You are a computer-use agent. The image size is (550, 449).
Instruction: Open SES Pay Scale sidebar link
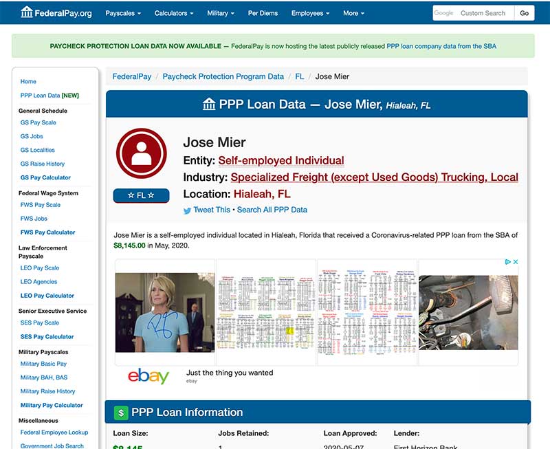[40, 322]
